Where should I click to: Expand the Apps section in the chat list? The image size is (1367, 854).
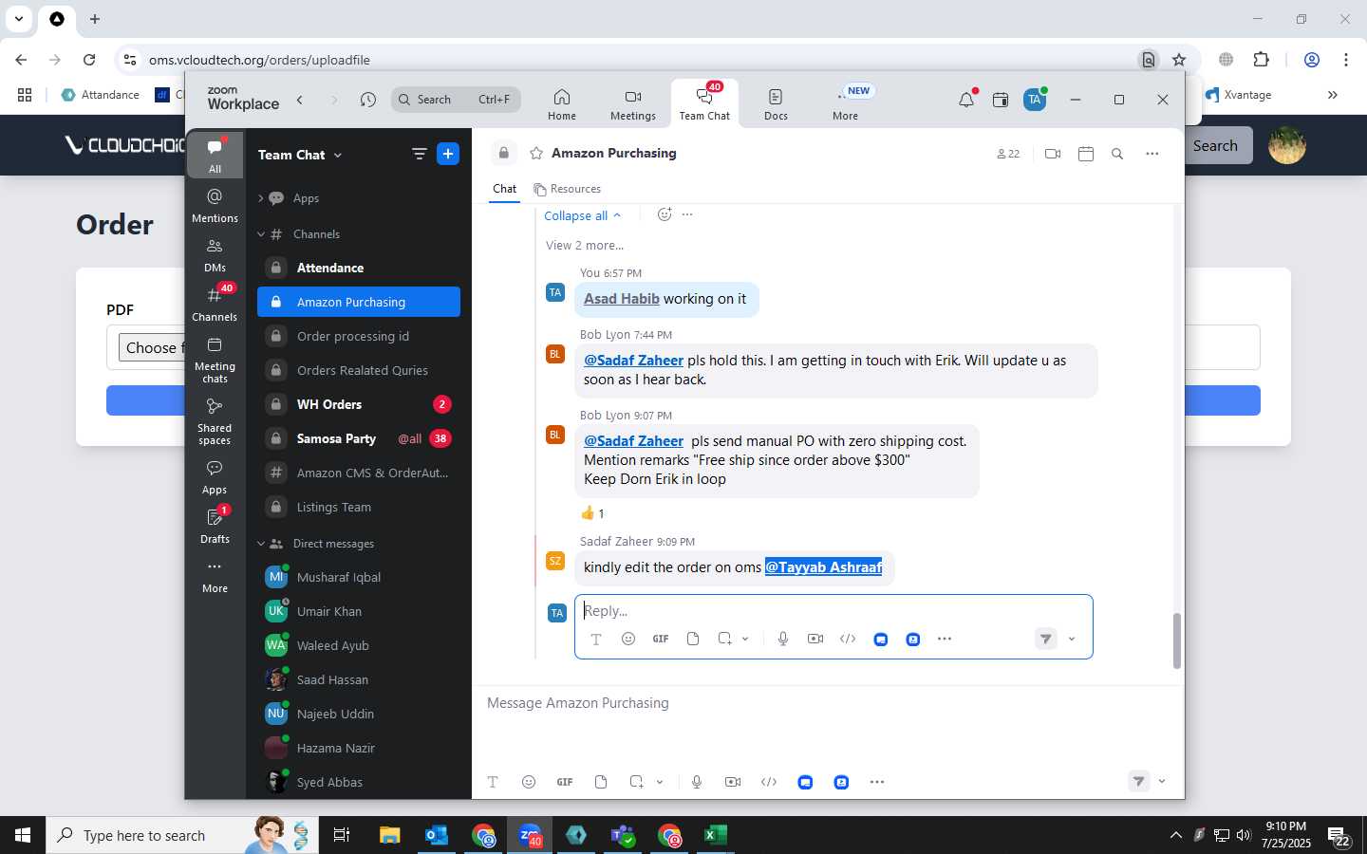click(x=261, y=198)
